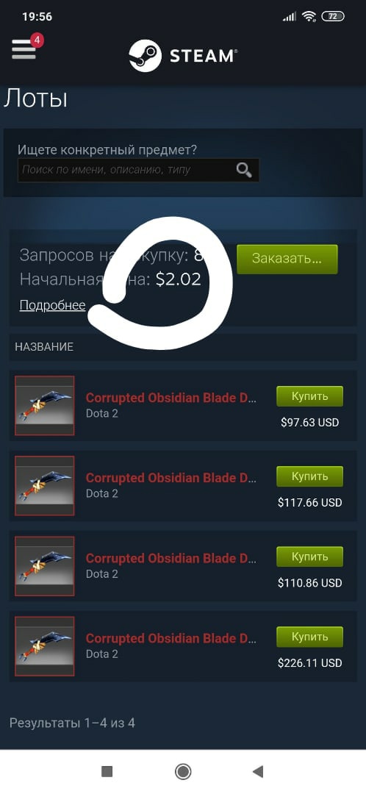
Task: Click the green Заказать... button
Action: (287, 260)
